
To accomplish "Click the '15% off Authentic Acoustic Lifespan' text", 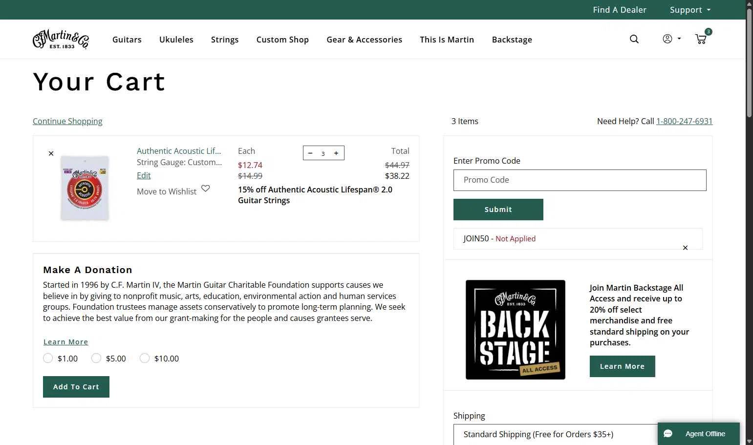I will 315,195.
